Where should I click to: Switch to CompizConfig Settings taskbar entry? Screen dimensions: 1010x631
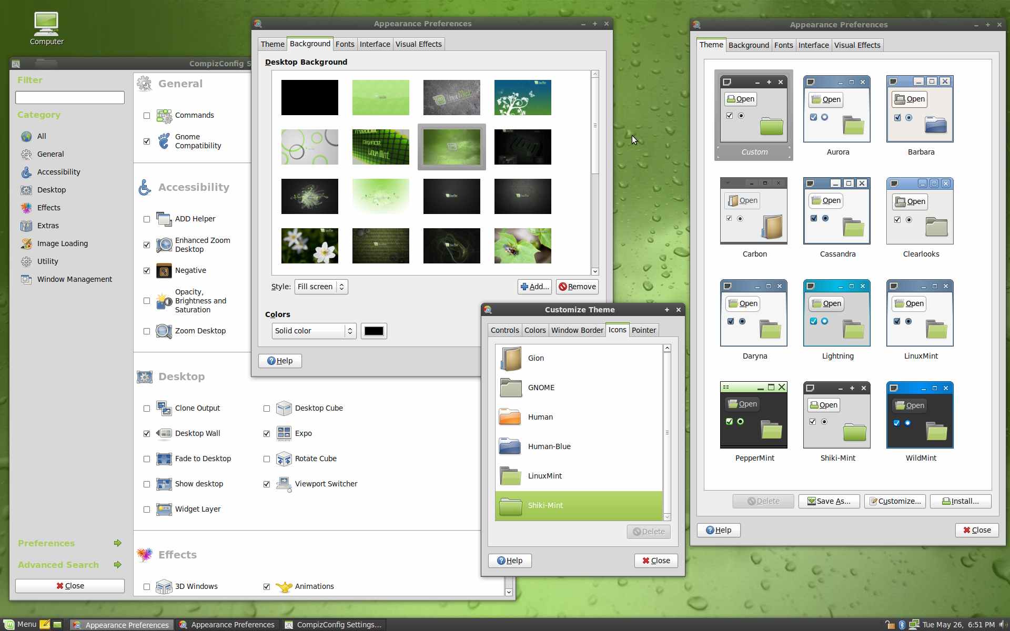click(x=334, y=625)
